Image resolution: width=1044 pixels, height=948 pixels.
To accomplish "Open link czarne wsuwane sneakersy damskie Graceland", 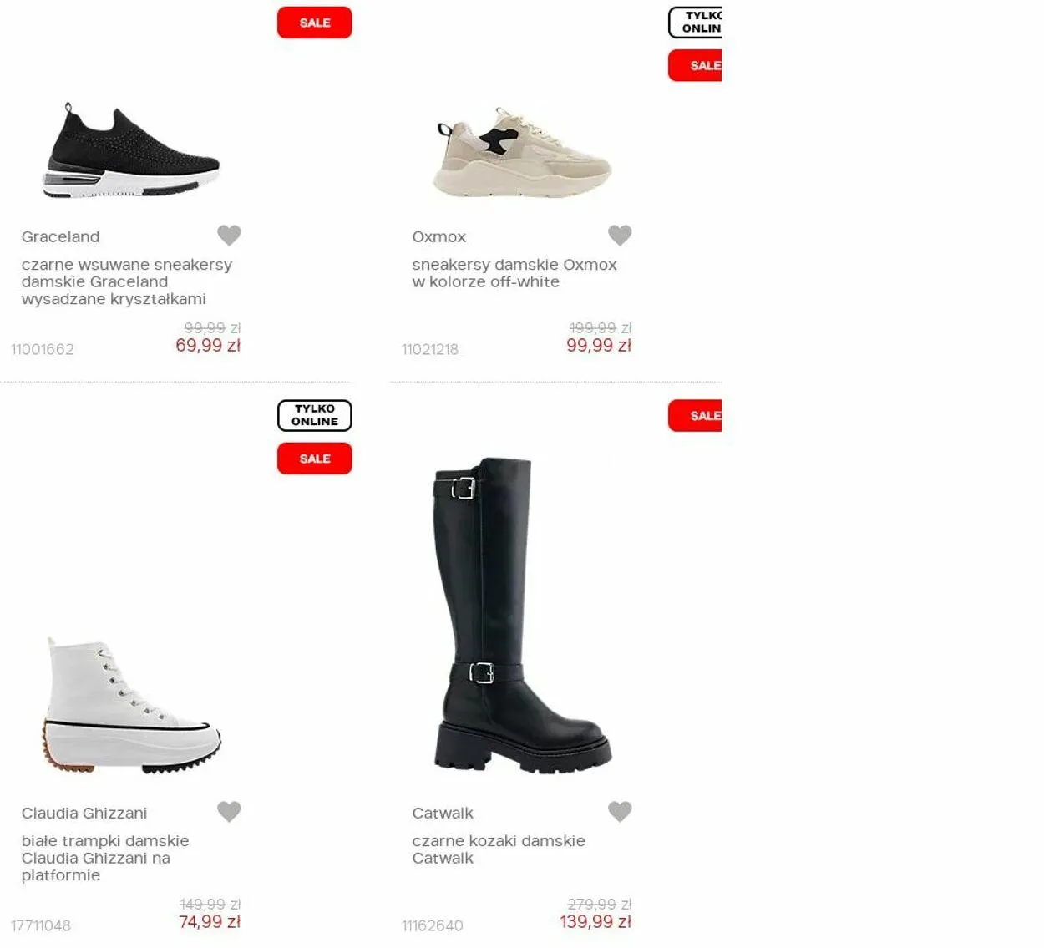I will pos(127,281).
